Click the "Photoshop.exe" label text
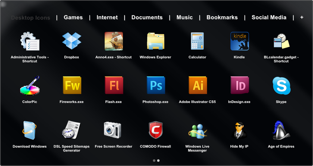Image resolution: width=313 pixels, height=166 pixels. click(155, 102)
